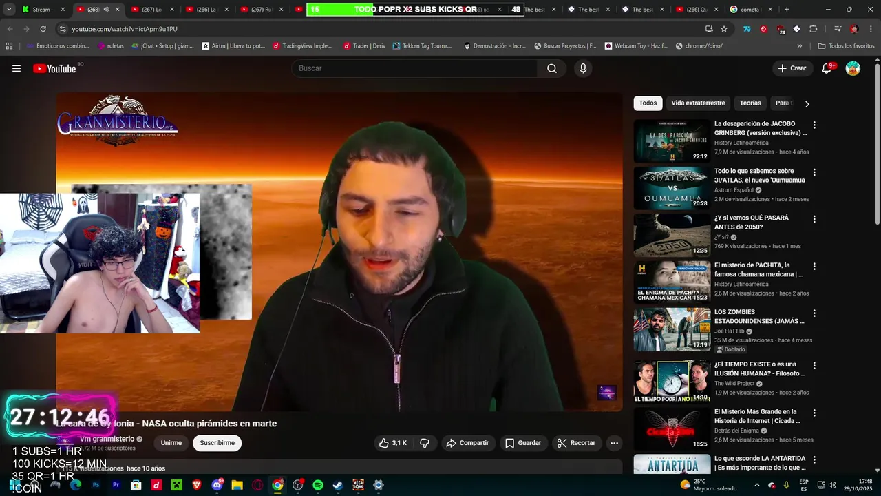Open Chrome profile avatar
The width and height of the screenshot is (881, 496).
(854, 29)
